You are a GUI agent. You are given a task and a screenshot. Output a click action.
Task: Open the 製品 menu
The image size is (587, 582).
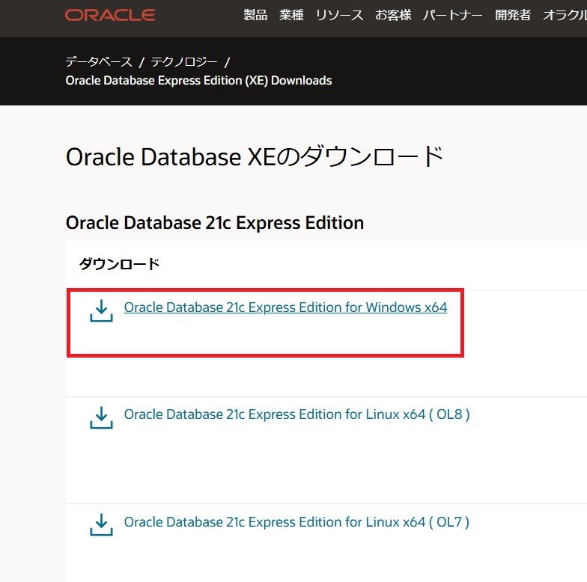point(255,15)
